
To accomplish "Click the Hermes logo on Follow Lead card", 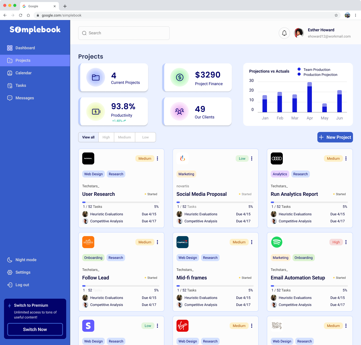I will [88, 242].
